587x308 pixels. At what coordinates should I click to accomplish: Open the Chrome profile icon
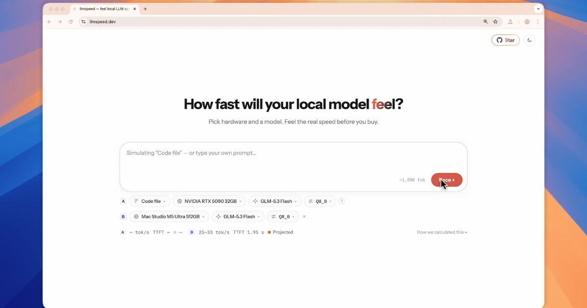pos(527,22)
